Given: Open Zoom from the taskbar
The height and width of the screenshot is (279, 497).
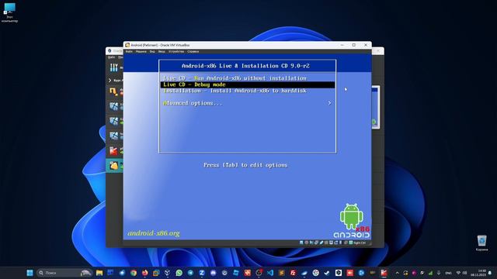Looking at the screenshot, I should 202,273.
